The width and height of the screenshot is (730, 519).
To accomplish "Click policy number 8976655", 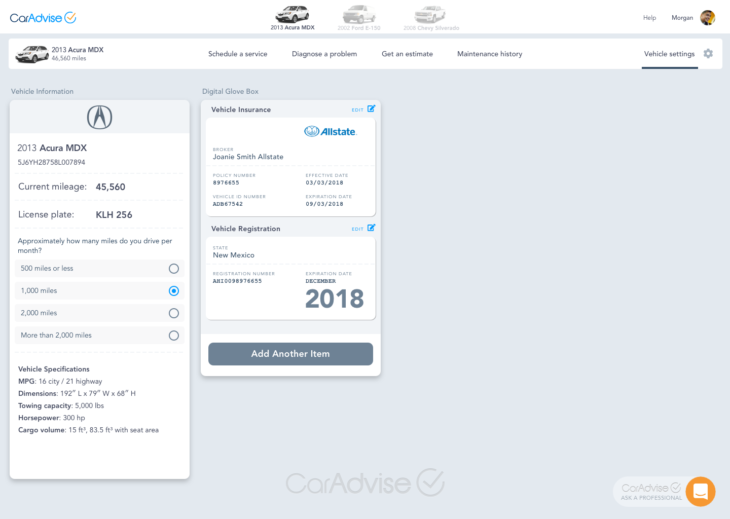I will pos(226,183).
